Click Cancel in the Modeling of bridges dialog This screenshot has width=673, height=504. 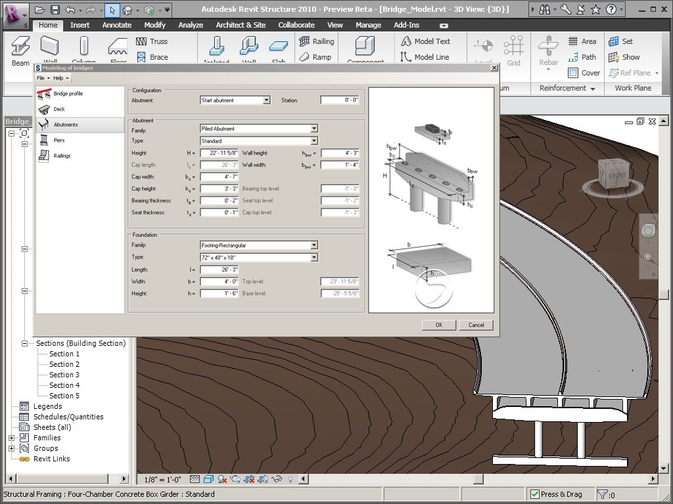(x=475, y=324)
